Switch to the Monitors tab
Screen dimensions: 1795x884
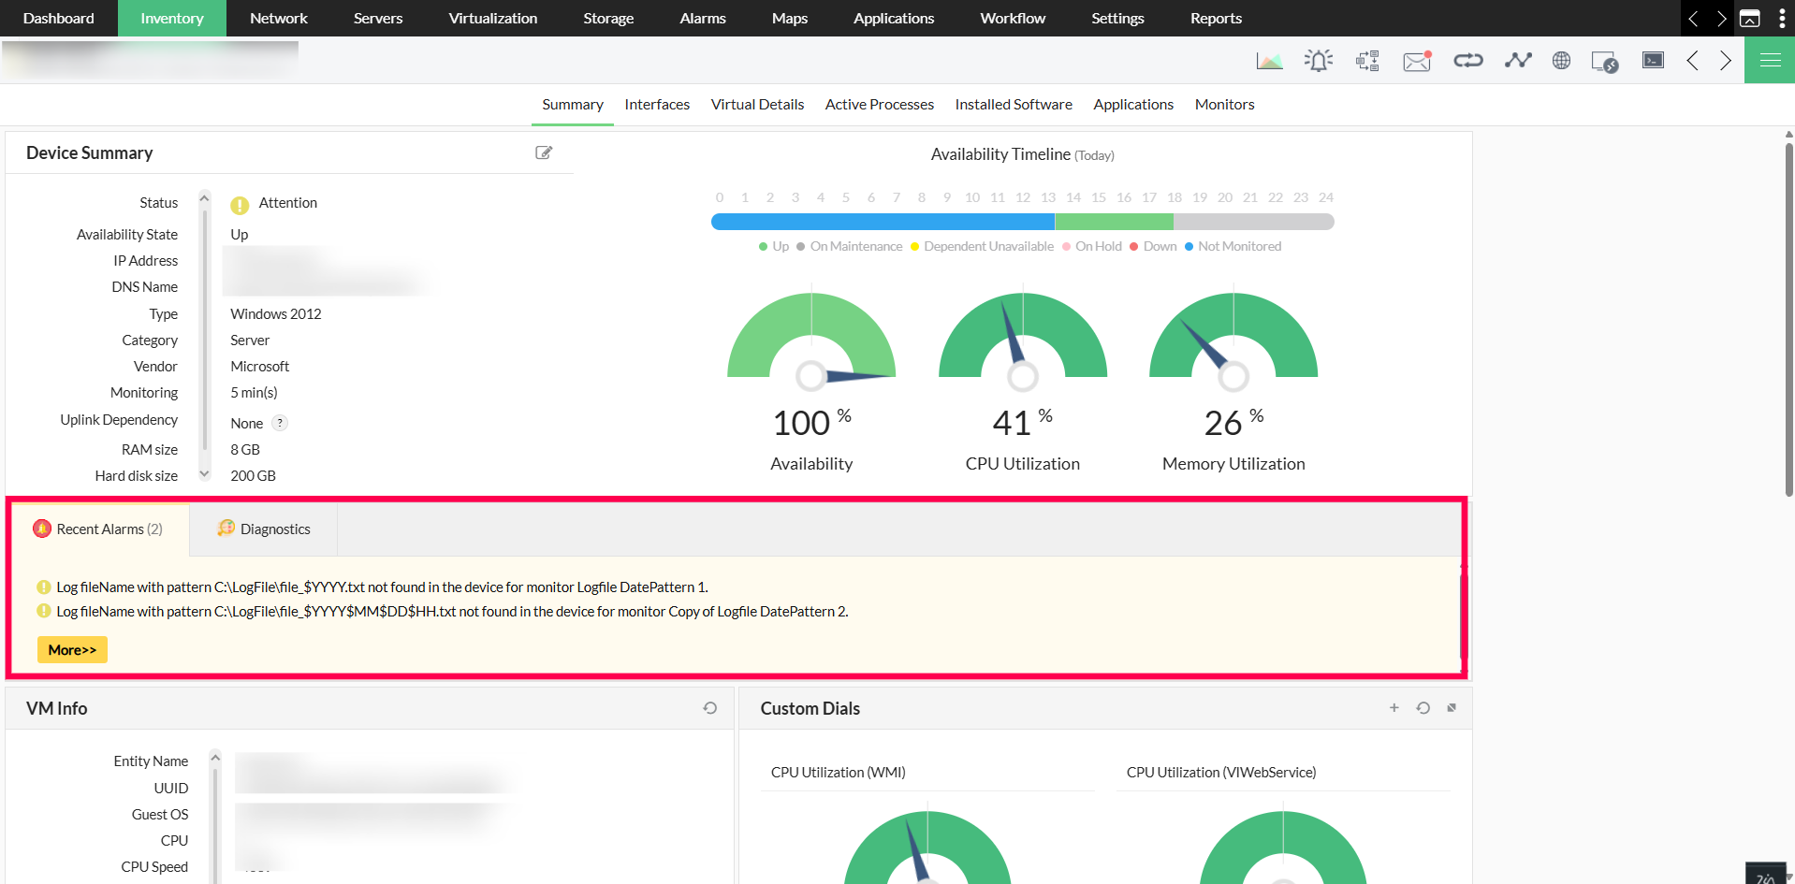point(1224,105)
